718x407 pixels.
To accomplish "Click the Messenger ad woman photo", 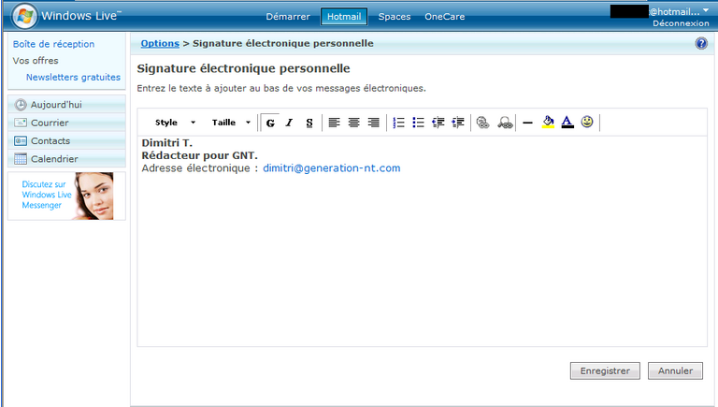I will point(93,196).
